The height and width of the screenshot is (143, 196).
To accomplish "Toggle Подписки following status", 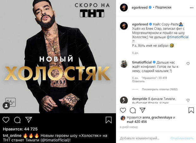I will pyautogui.click(x=163, y=7).
